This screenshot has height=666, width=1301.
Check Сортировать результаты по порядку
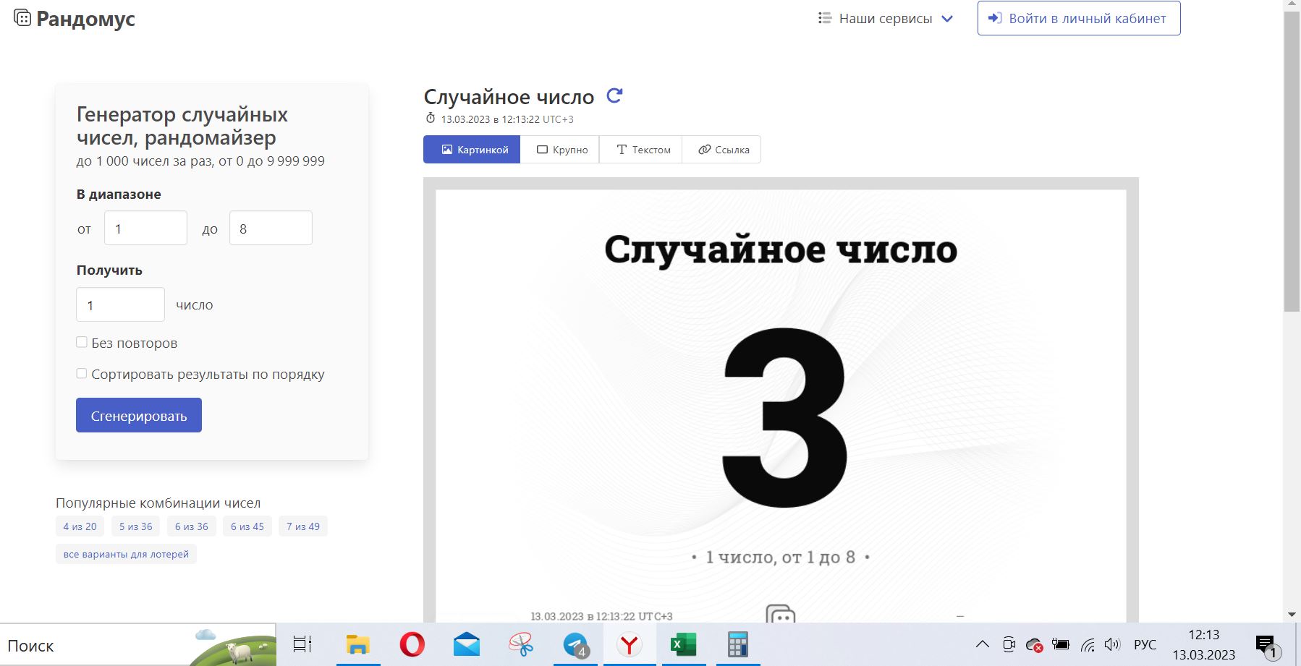(x=82, y=374)
